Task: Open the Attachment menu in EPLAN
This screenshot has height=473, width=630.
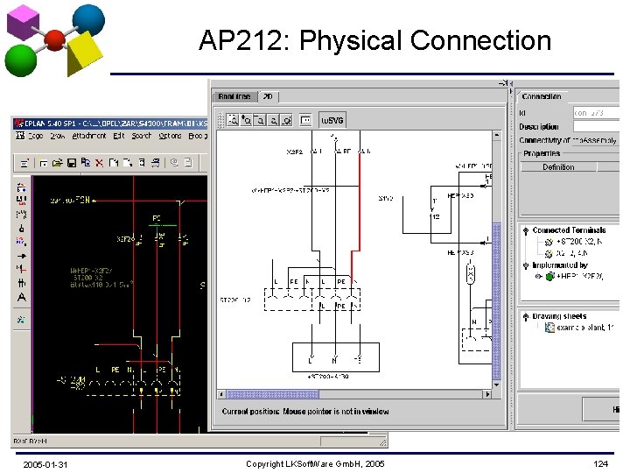Action: tap(89, 136)
